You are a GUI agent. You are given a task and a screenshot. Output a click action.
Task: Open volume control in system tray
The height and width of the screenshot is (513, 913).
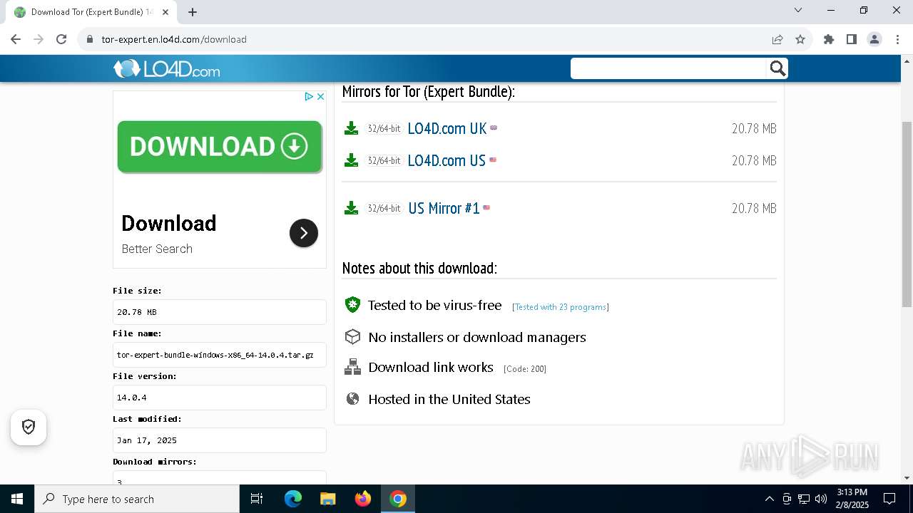(x=820, y=499)
